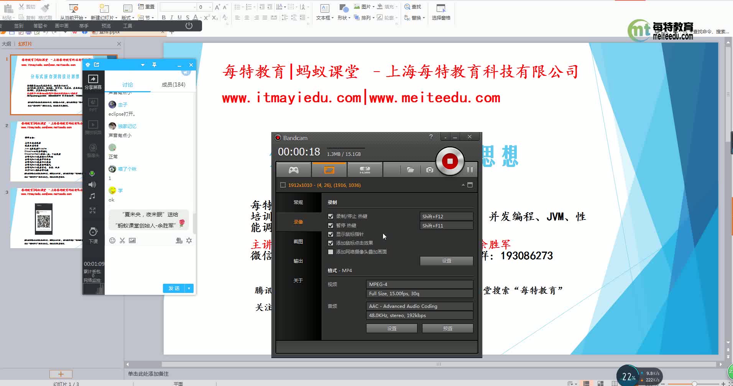The image size is (733, 386).
Task: Select Bandicam HDMI device recording mode
Action: (365, 170)
